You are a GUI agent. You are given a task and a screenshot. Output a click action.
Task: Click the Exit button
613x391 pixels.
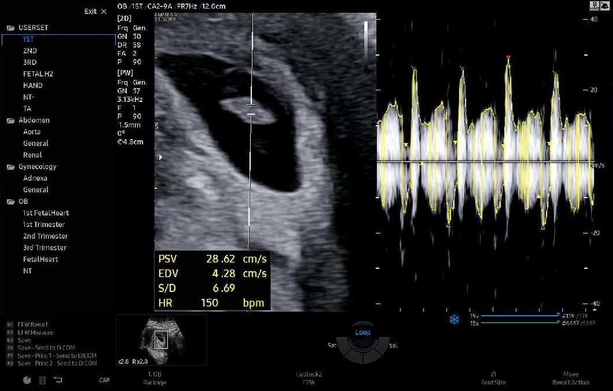click(96, 12)
